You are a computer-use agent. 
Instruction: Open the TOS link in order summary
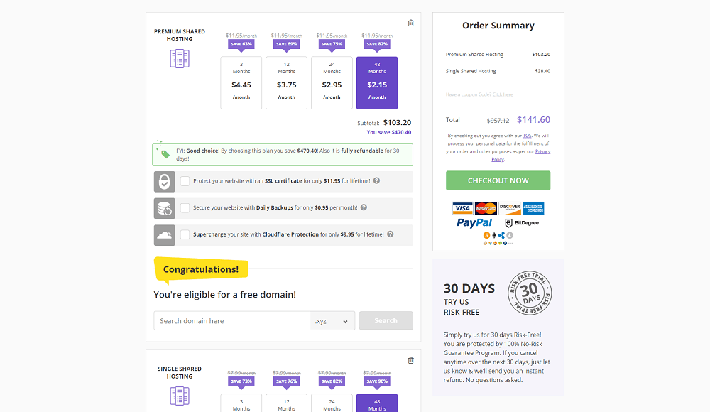click(527, 136)
